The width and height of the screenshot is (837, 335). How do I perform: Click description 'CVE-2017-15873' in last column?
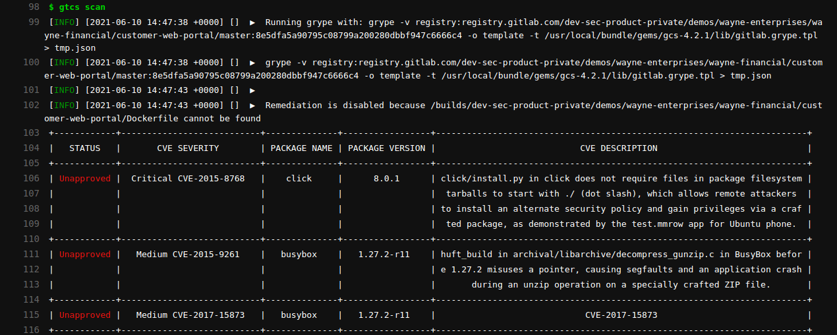tap(621, 315)
